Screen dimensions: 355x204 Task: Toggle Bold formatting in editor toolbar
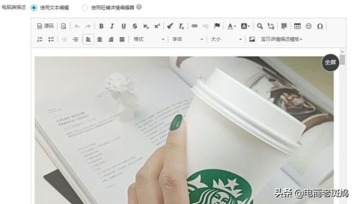(x=101, y=26)
